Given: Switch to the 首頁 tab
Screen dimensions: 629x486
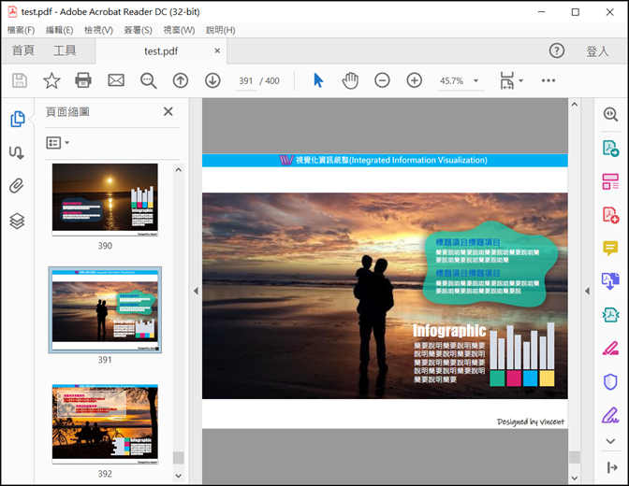Looking at the screenshot, I should pos(23,50).
